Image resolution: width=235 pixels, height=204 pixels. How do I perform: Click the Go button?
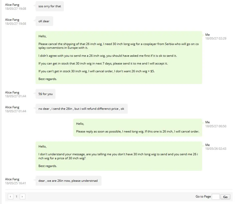pos(225,197)
